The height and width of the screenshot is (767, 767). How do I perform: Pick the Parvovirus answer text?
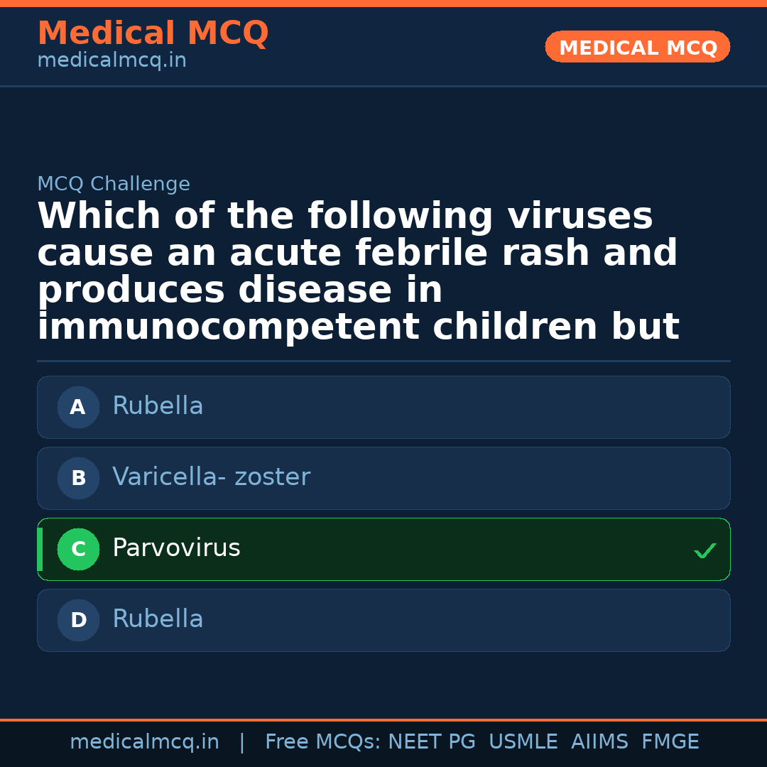tap(176, 548)
